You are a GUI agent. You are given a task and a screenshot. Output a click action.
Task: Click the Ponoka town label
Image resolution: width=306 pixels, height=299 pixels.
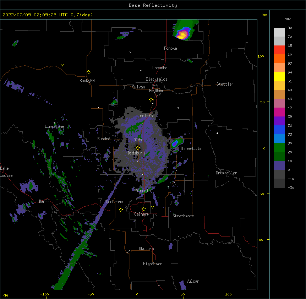click(170, 48)
